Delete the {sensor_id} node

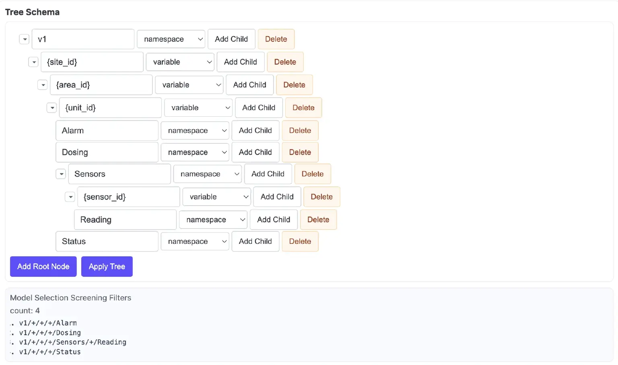coord(322,197)
